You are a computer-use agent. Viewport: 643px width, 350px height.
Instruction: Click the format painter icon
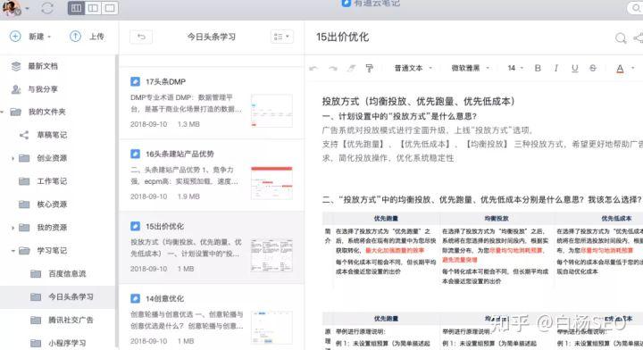(x=369, y=69)
